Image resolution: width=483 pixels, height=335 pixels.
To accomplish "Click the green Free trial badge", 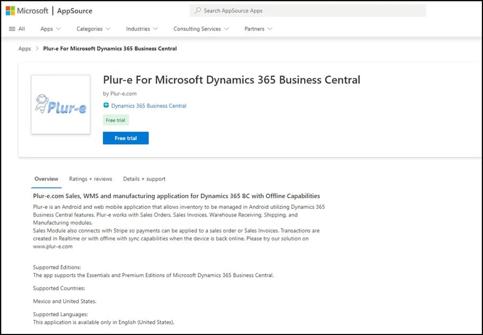I will [x=115, y=120].
